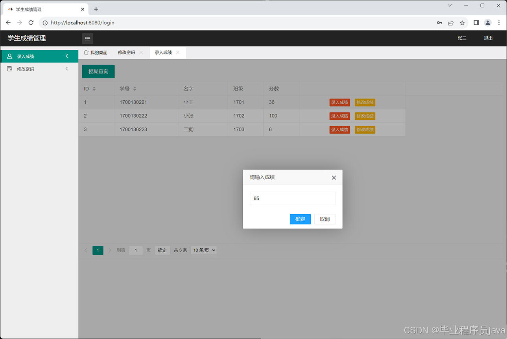The image size is (507, 339).
Task: Click the 模糊查询 search button
Action: pos(98,71)
